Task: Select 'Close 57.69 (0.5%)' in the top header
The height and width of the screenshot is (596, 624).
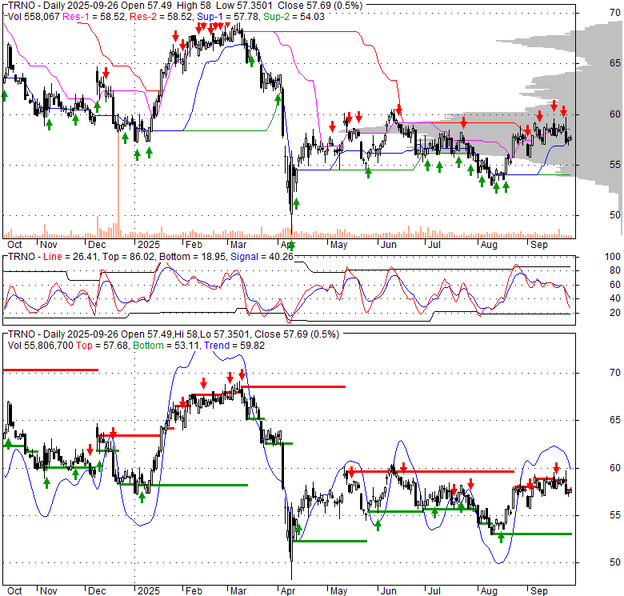Action: [320, 6]
